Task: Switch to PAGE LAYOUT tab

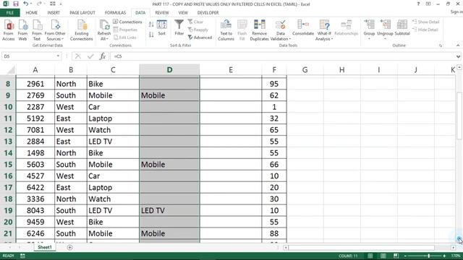Action: point(82,13)
